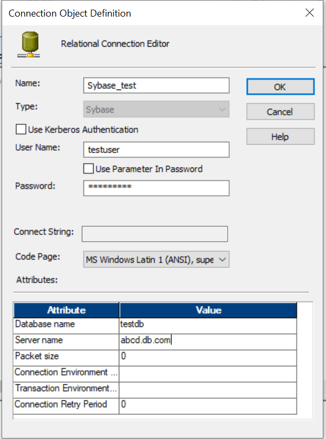Select the Database name value testdb
Image resolution: width=326 pixels, height=439 pixels.
tap(208, 326)
